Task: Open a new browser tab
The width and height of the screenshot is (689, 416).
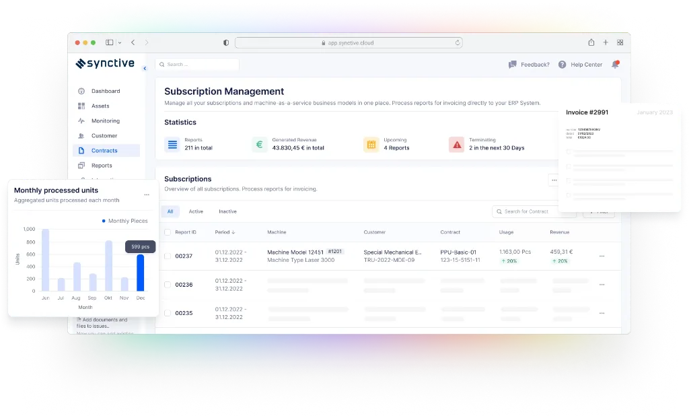Action: [x=606, y=42]
